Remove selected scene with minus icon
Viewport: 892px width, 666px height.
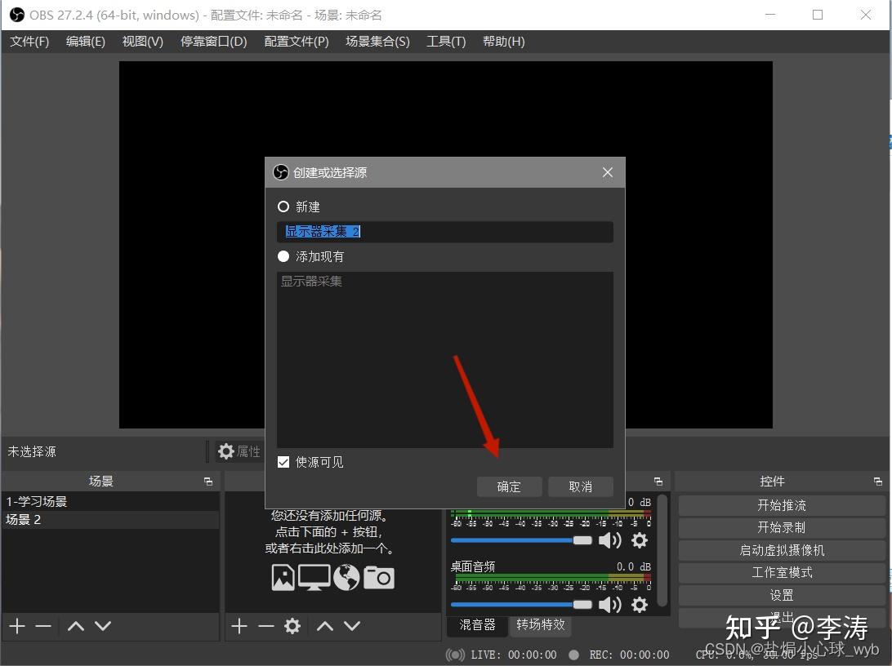click(x=43, y=626)
